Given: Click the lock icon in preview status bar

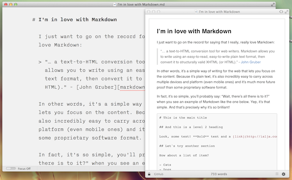Looking at the screenshot, I should 149,174.
